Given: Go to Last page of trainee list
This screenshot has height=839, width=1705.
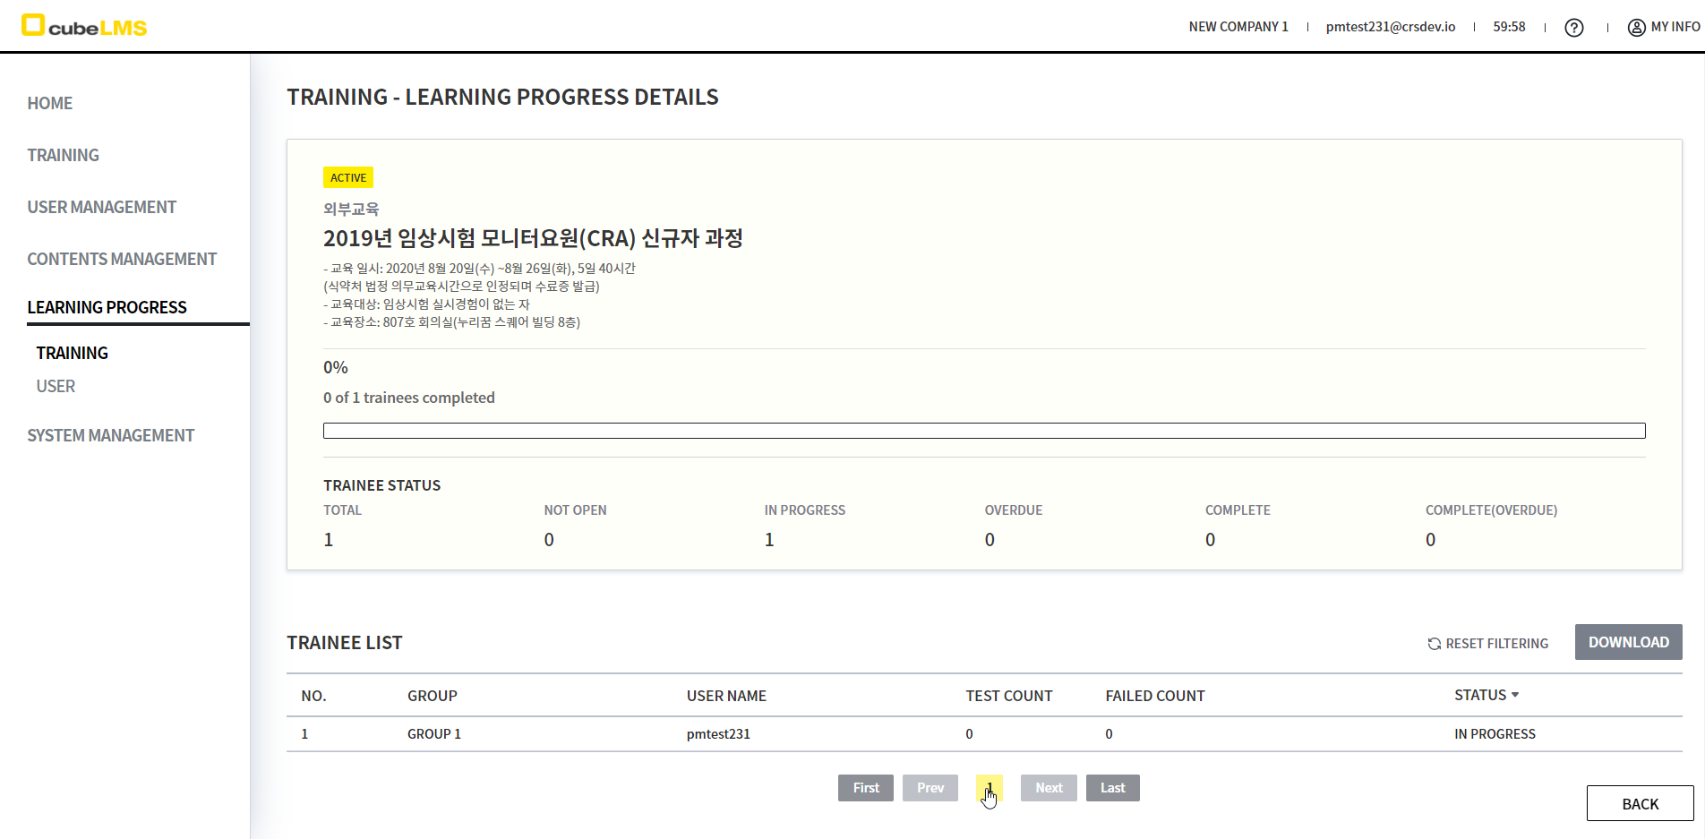Looking at the screenshot, I should click(x=1112, y=788).
